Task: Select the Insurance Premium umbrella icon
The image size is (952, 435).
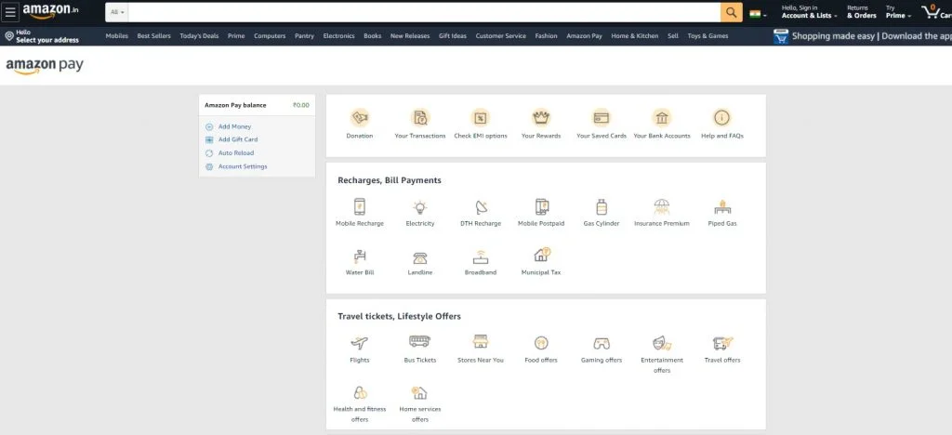Action: coord(662,207)
